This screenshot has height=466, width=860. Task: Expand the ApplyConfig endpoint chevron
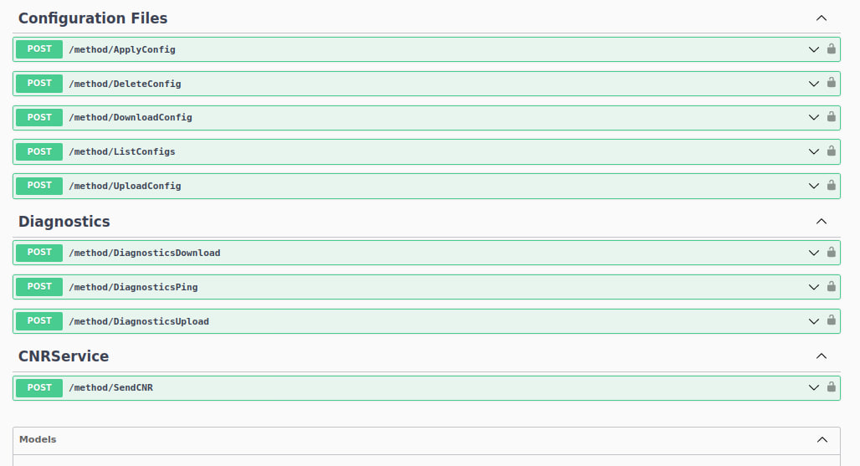tap(814, 49)
